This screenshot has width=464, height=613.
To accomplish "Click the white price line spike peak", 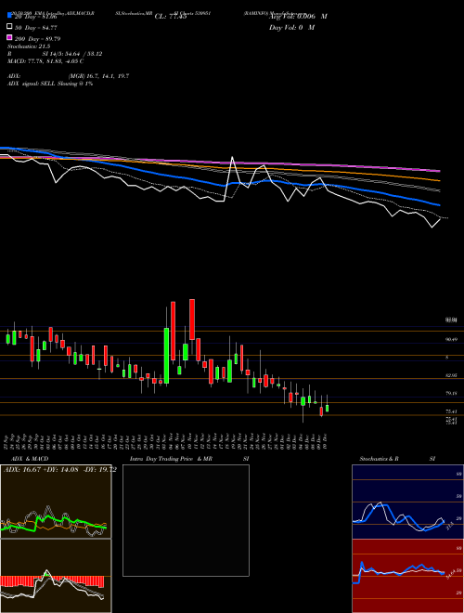I will point(232,158).
